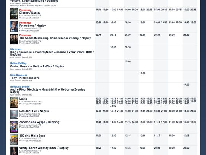
Task: Open the Digger movie poster
Action: click(14, 14)
